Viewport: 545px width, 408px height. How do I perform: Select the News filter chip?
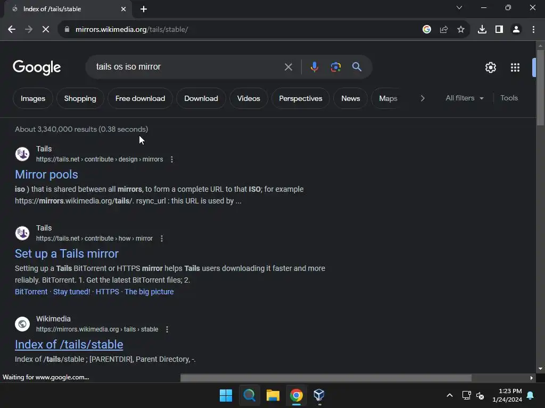click(351, 98)
